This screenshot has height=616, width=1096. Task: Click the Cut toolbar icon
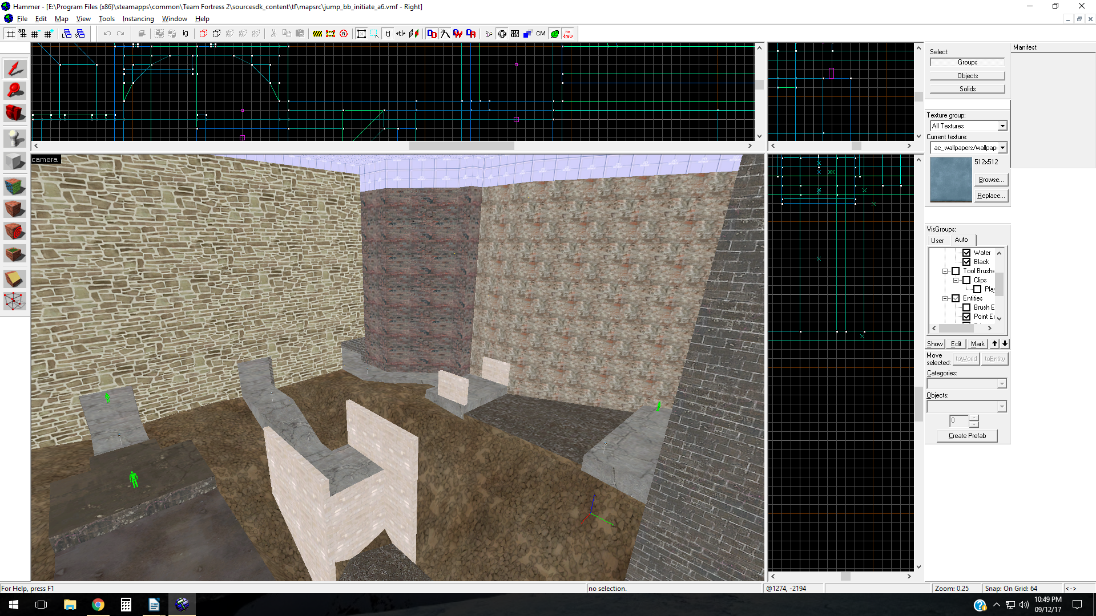[x=273, y=34]
